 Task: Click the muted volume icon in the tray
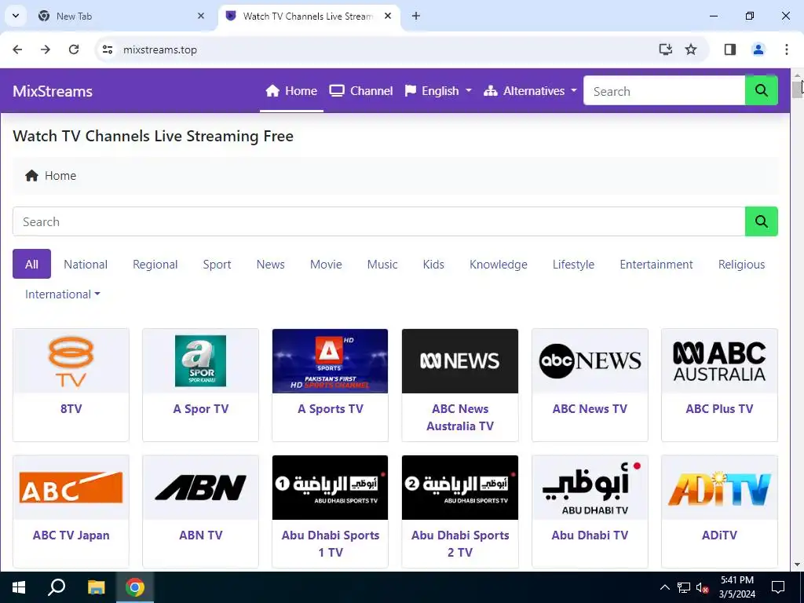(x=702, y=587)
